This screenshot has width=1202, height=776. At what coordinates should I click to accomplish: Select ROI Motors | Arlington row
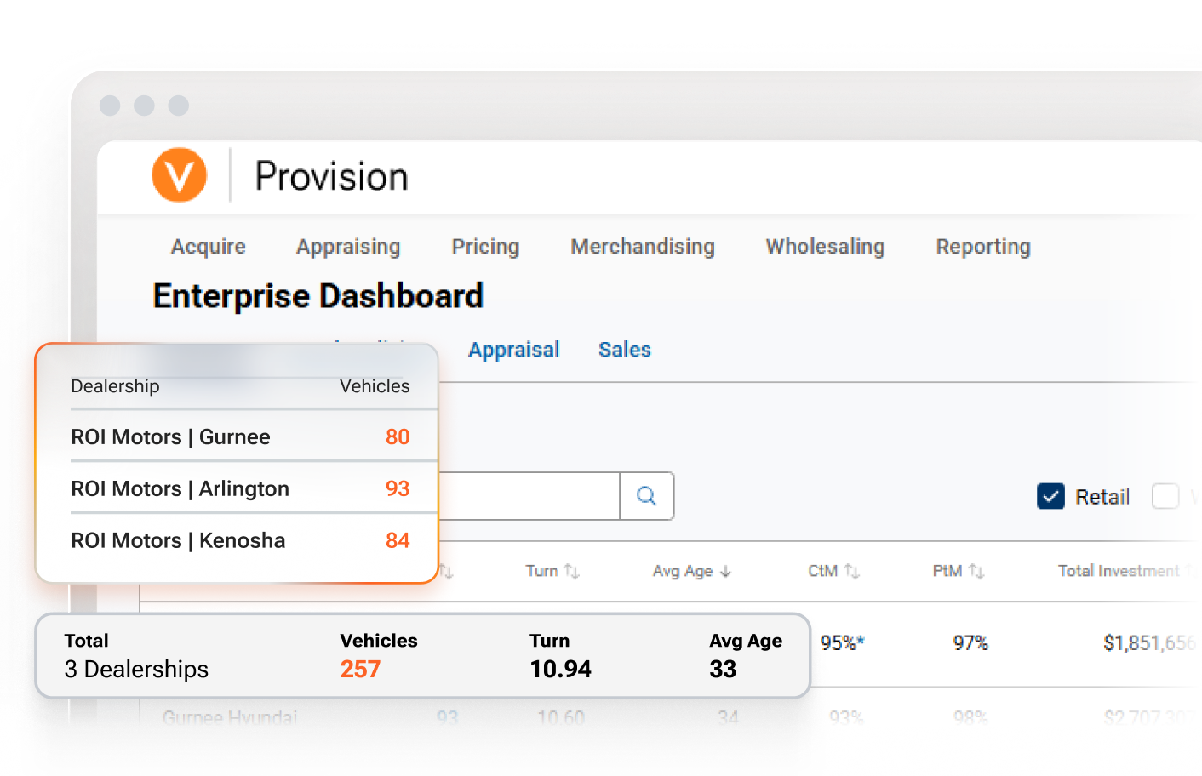pyautogui.click(x=240, y=488)
